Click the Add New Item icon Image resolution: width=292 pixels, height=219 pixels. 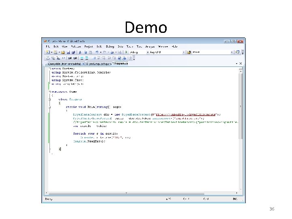coord(56,52)
